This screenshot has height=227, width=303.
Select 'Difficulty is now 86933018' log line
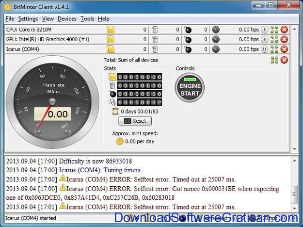pyautogui.click(x=69, y=161)
